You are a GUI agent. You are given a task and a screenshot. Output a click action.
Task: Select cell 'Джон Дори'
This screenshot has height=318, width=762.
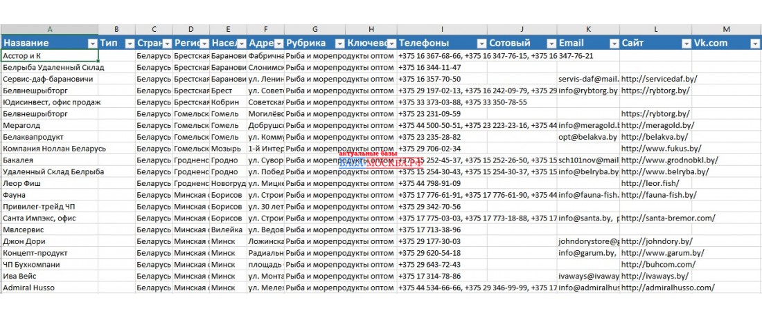tap(50, 241)
